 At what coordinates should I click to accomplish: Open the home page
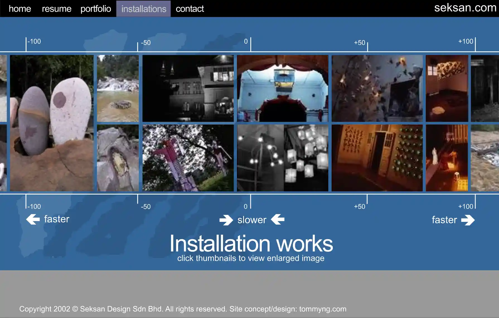point(20,9)
